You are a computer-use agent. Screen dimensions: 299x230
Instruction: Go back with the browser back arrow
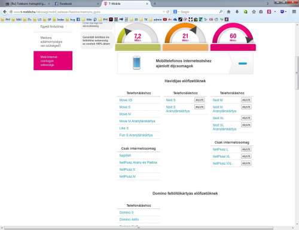pos(5,12)
